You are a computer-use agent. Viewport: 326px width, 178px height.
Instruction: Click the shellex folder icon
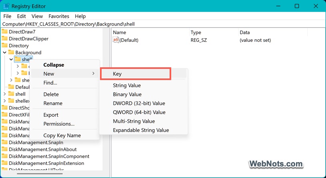tap(11, 101)
